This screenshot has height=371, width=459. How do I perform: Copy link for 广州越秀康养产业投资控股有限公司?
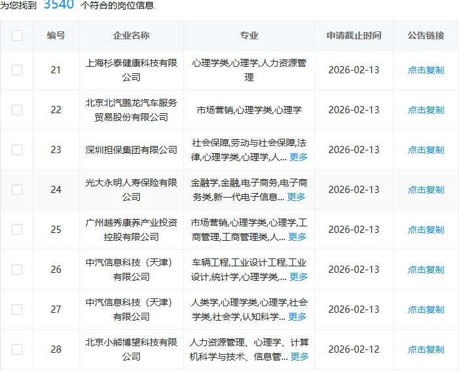(426, 230)
